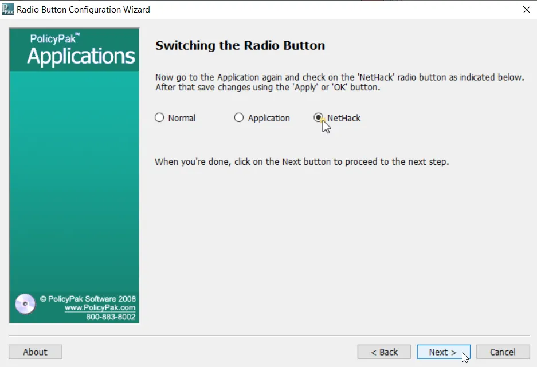Click the phone number 800-883-8002
This screenshot has height=367, width=537.
pos(111,317)
